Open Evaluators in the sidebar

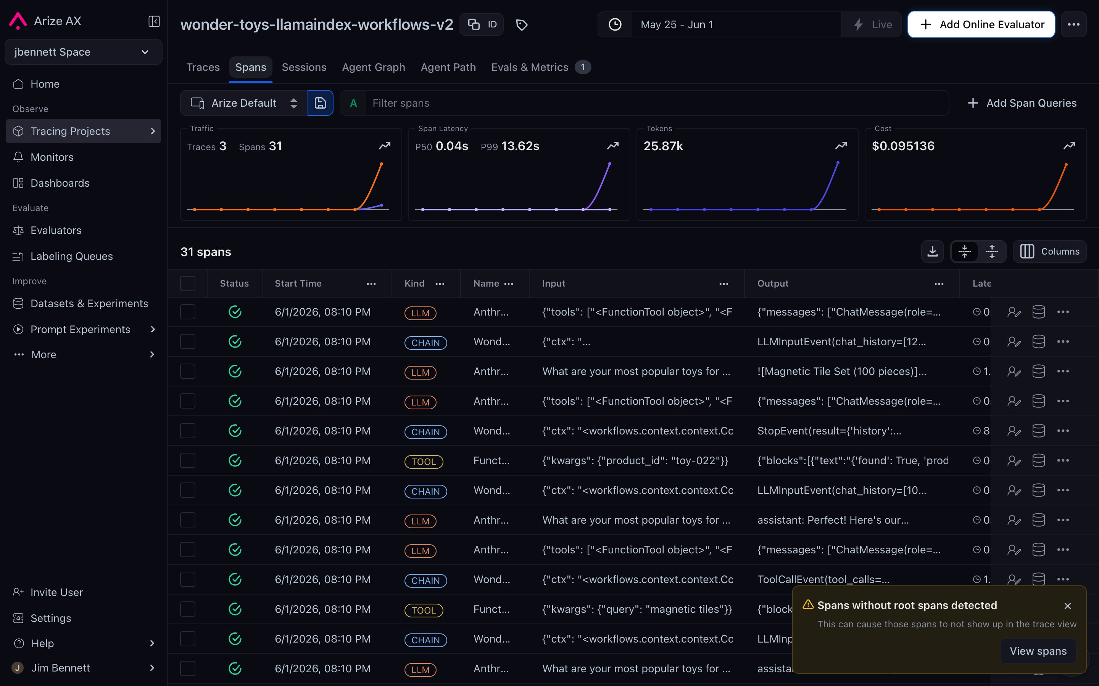(84, 231)
